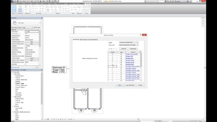The width and height of the screenshot is (217, 122).
Task: Open the Select dropdown under Modify tool
Action: click(14, 13)
